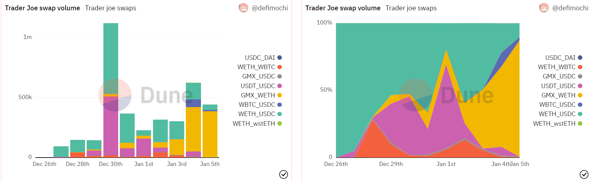Toggle WBTC_USDC series in right legend
Image resolution: width=592 pixels, height=182 pixels.
561,105
